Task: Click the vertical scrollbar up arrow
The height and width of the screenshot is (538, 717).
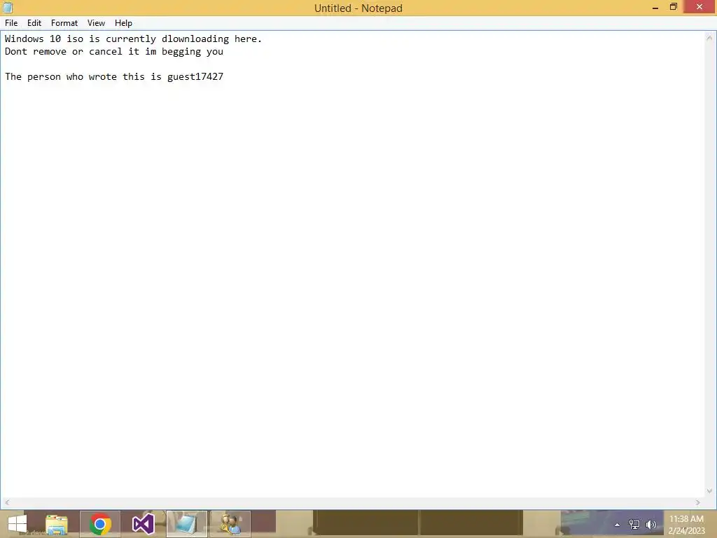Action: pos(709,38)
